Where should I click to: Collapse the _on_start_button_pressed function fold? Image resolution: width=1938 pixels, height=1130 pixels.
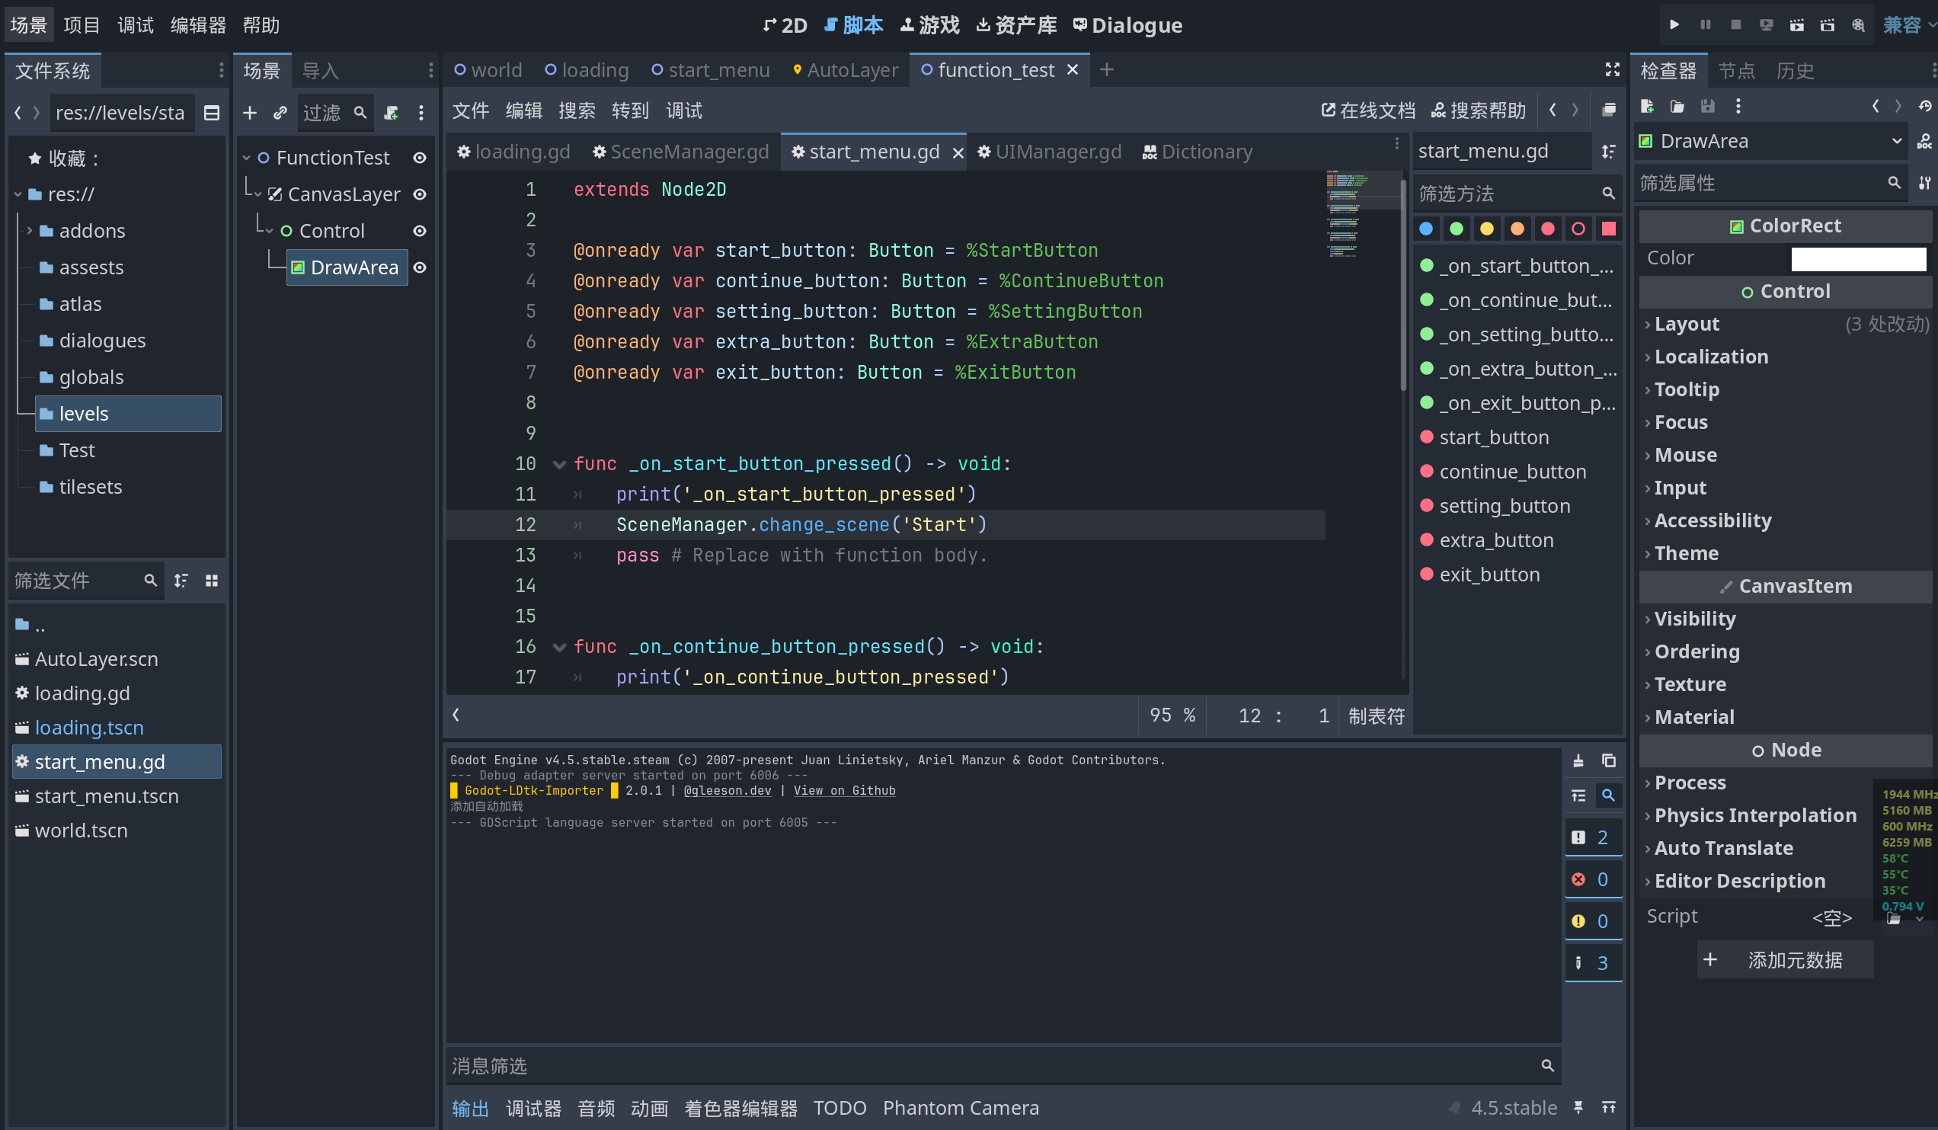(560, 464)
